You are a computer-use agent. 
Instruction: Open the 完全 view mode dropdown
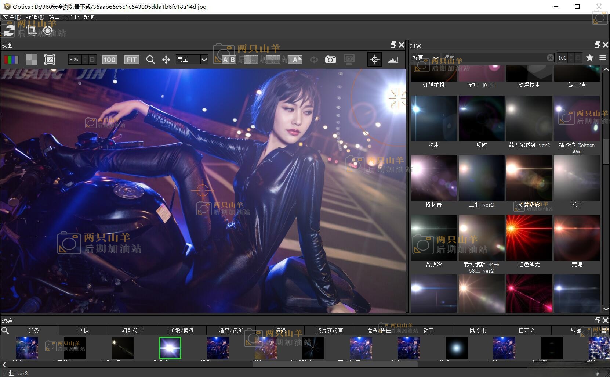pos(204,60)
